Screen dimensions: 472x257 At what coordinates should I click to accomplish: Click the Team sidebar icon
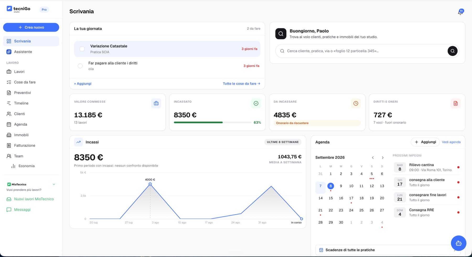point(9,156)
